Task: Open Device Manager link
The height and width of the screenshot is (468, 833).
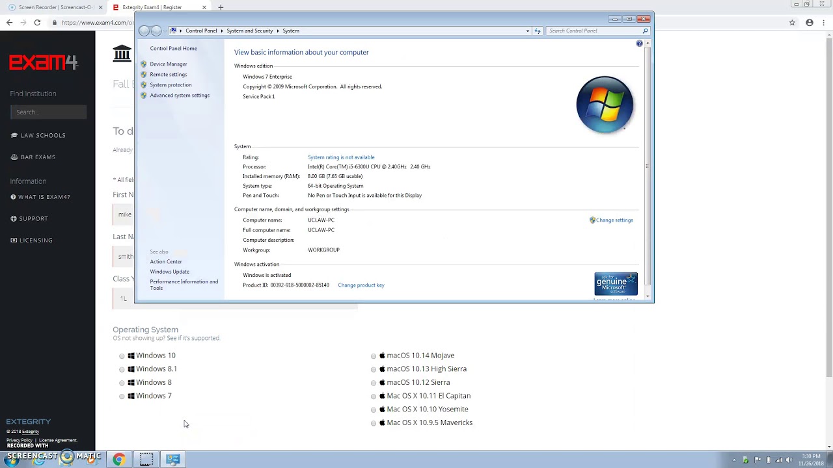Action: click(169, 64)
